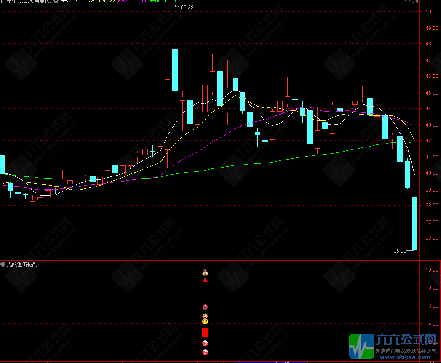Click the 42.00 price axis label

click(432, 141)
